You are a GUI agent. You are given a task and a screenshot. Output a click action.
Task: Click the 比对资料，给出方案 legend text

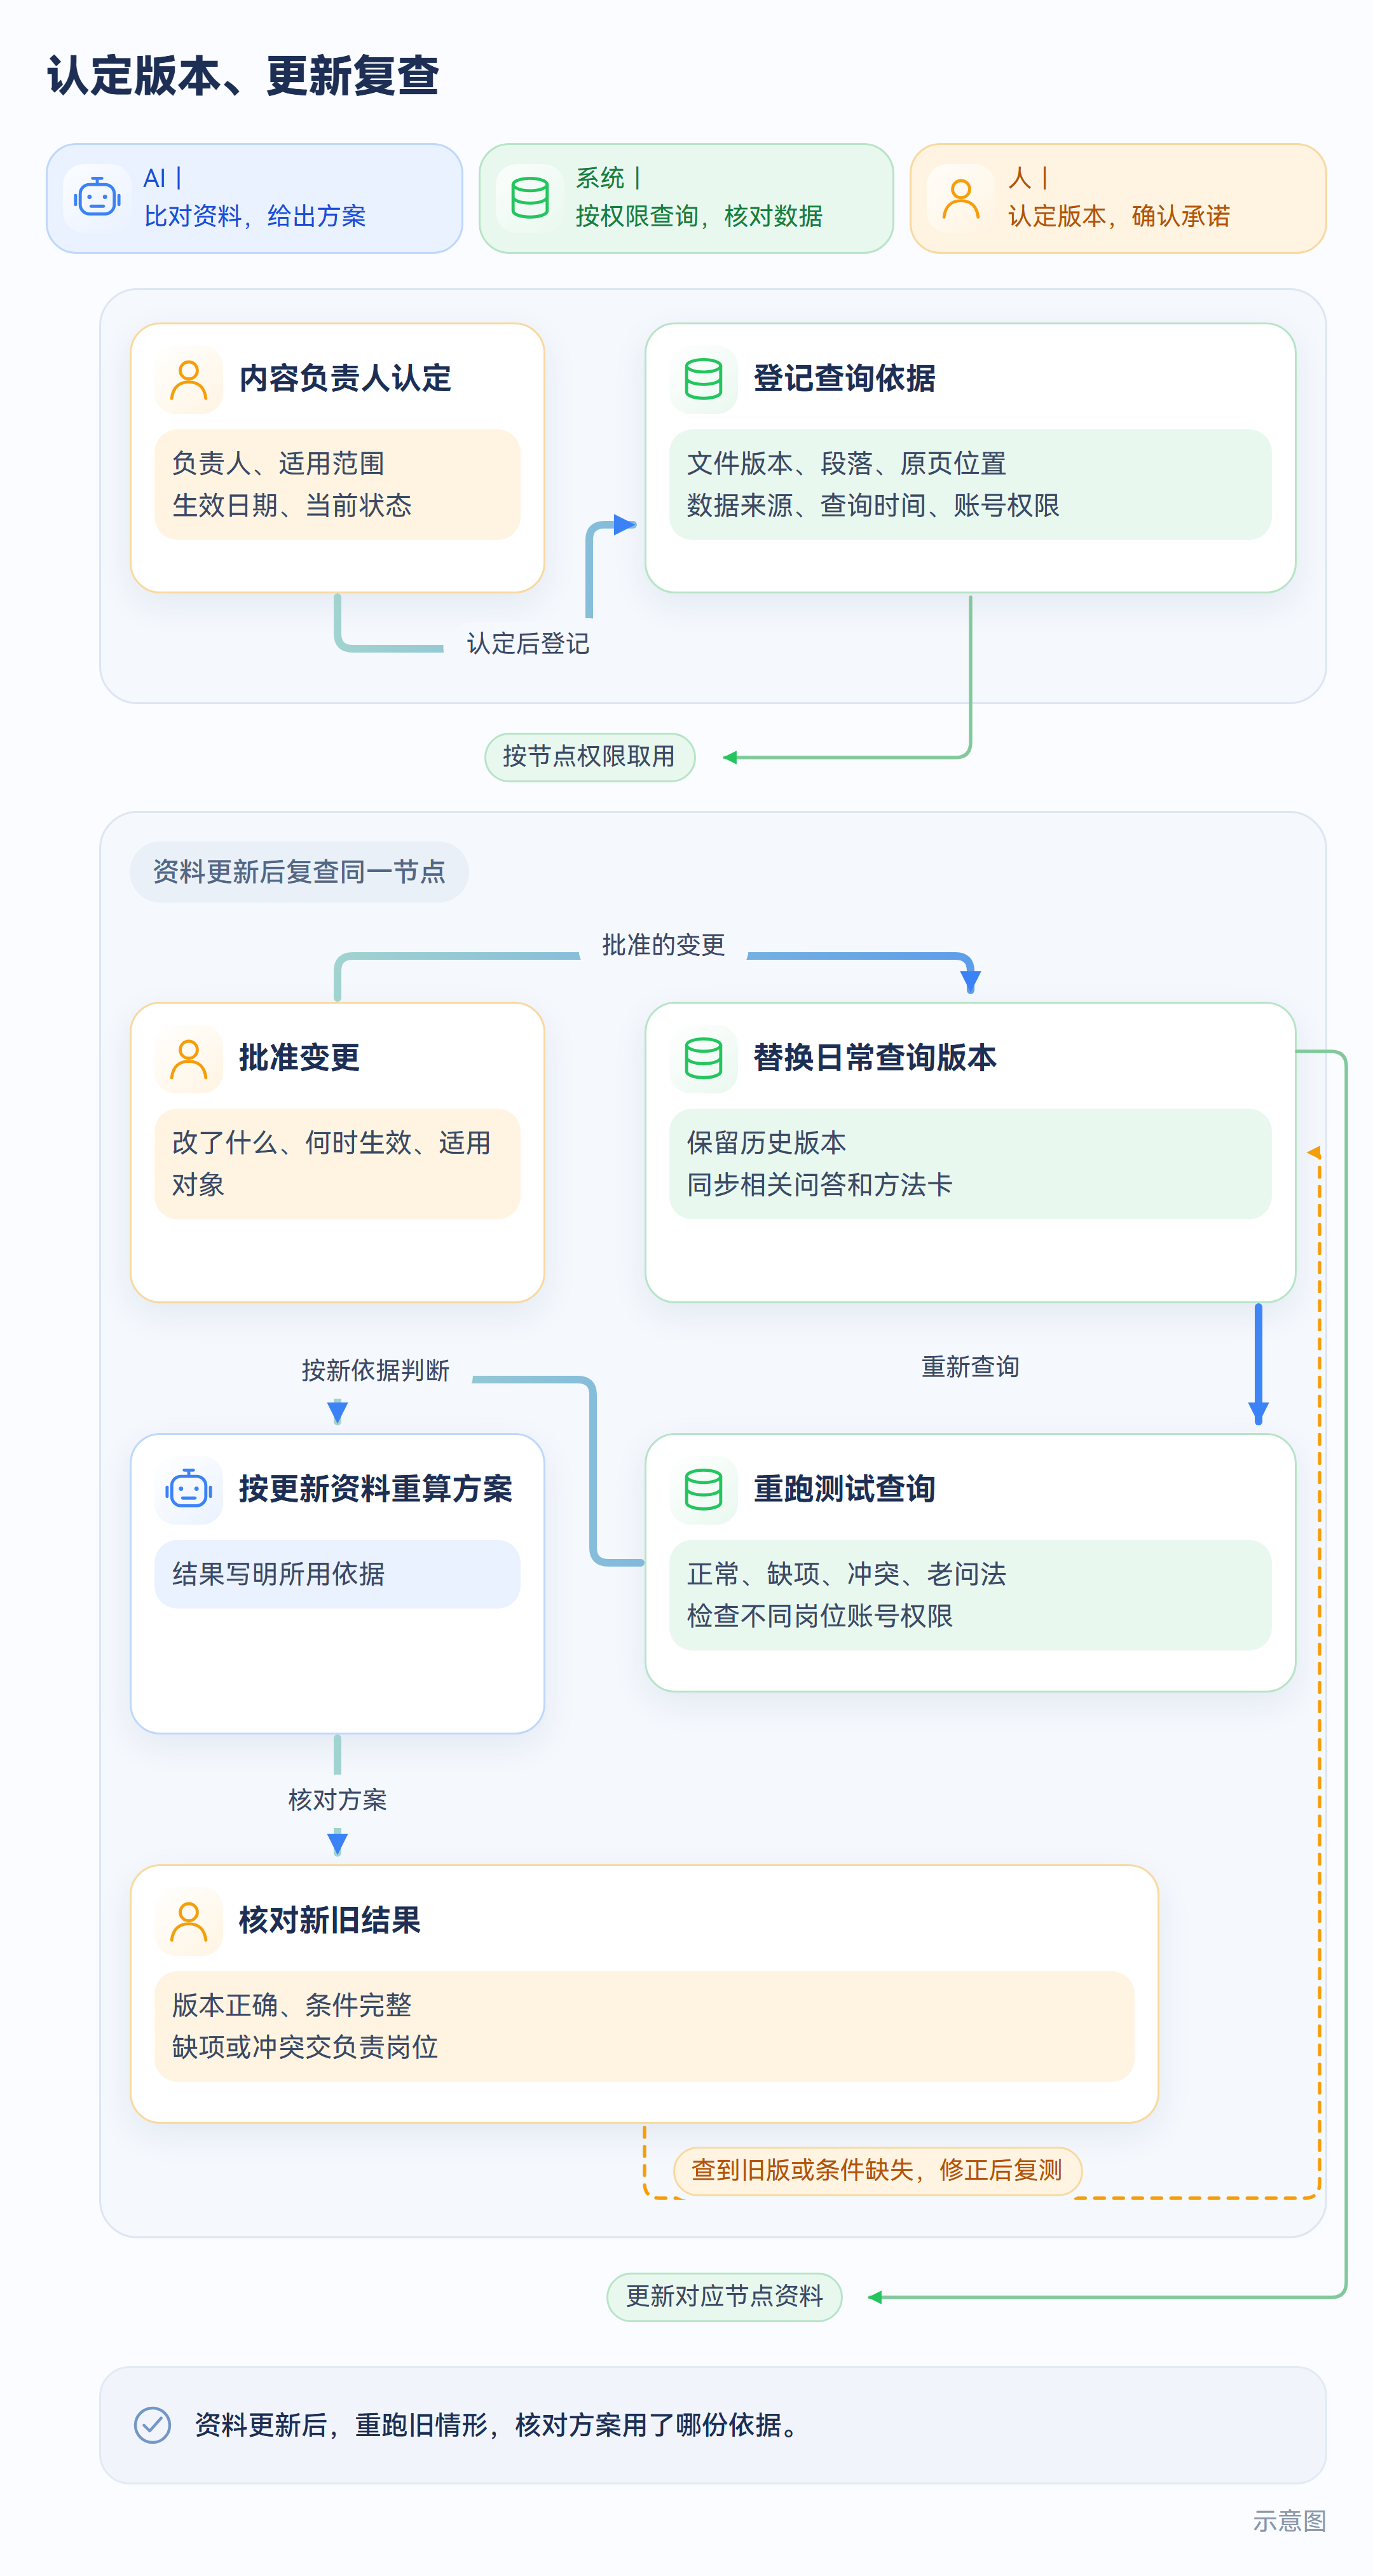point(255,217)
